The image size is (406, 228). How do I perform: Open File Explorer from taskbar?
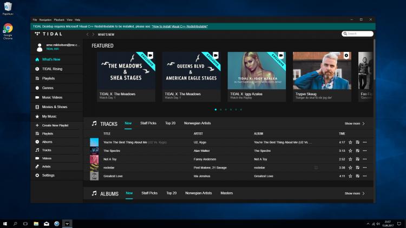point(36,224)
